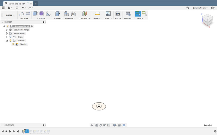The height and width of the screenshot is (135, 217).
Task: Select the sketch rectangle tool
Action: (28, 14)
